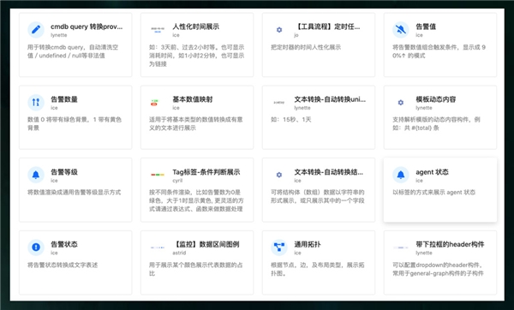The height and width of the screenshot is (310, 514).
Task: Click description starting 根据节点、边、及布局类型
Action: 317,269
